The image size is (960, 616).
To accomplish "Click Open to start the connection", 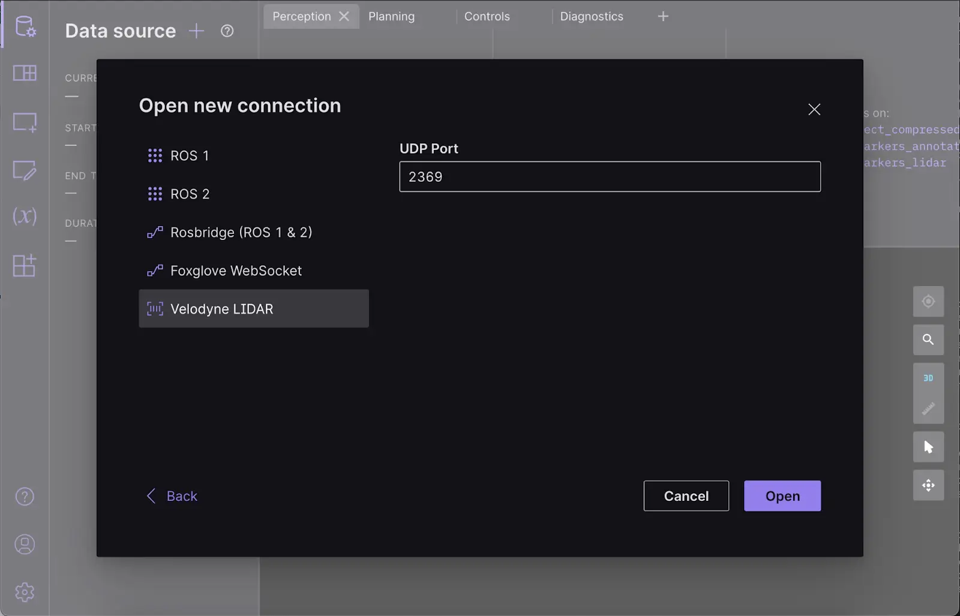I will tap(782, 495).
